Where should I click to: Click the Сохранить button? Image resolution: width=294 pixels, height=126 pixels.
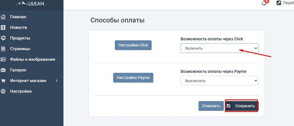pos(242,106)
